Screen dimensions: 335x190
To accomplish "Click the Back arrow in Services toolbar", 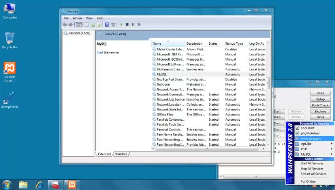I will [64, 25].
